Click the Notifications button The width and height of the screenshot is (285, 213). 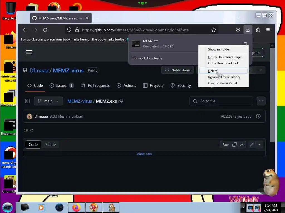[x=178, y=70]
